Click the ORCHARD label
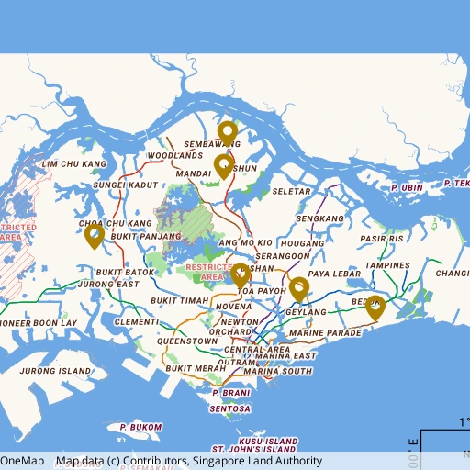Image resolution: width=470 pixels, height=470 pixels. [x=230, y=332]
